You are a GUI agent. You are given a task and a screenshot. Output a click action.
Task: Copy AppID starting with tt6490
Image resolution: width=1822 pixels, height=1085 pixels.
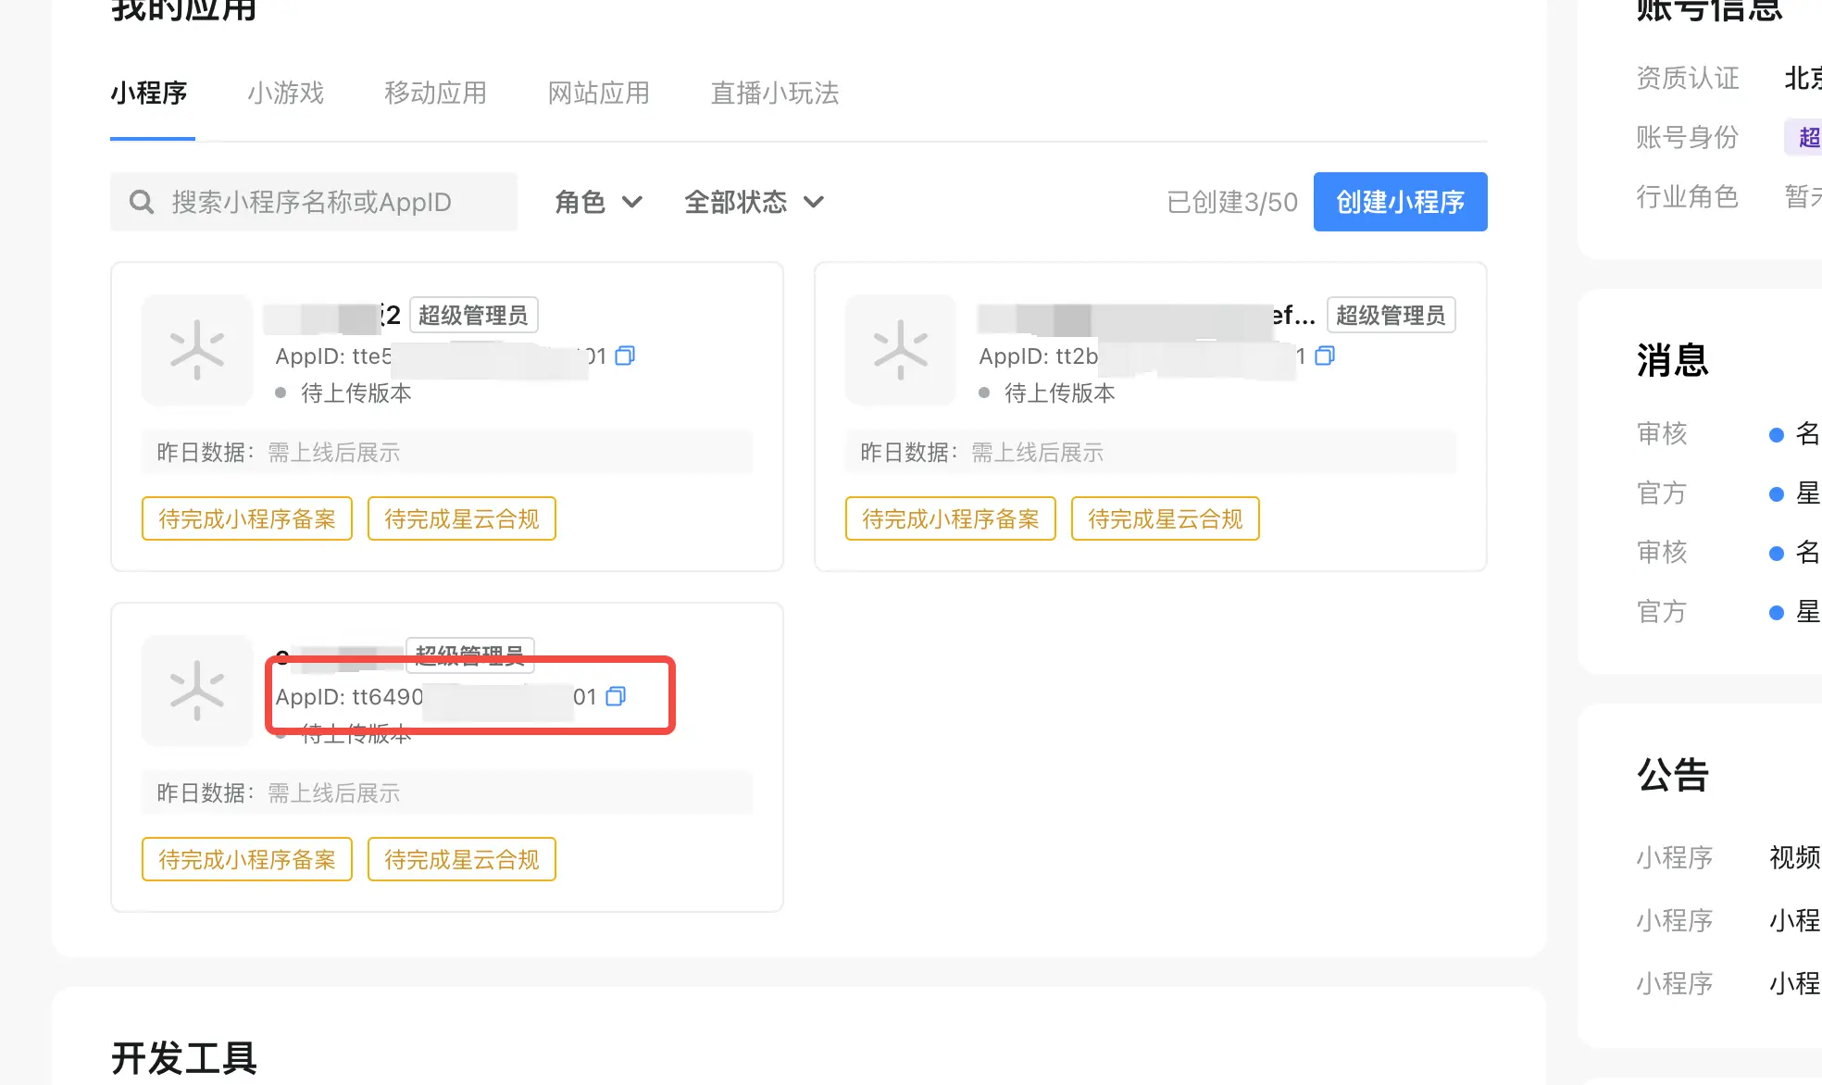[x=616, y=697]
